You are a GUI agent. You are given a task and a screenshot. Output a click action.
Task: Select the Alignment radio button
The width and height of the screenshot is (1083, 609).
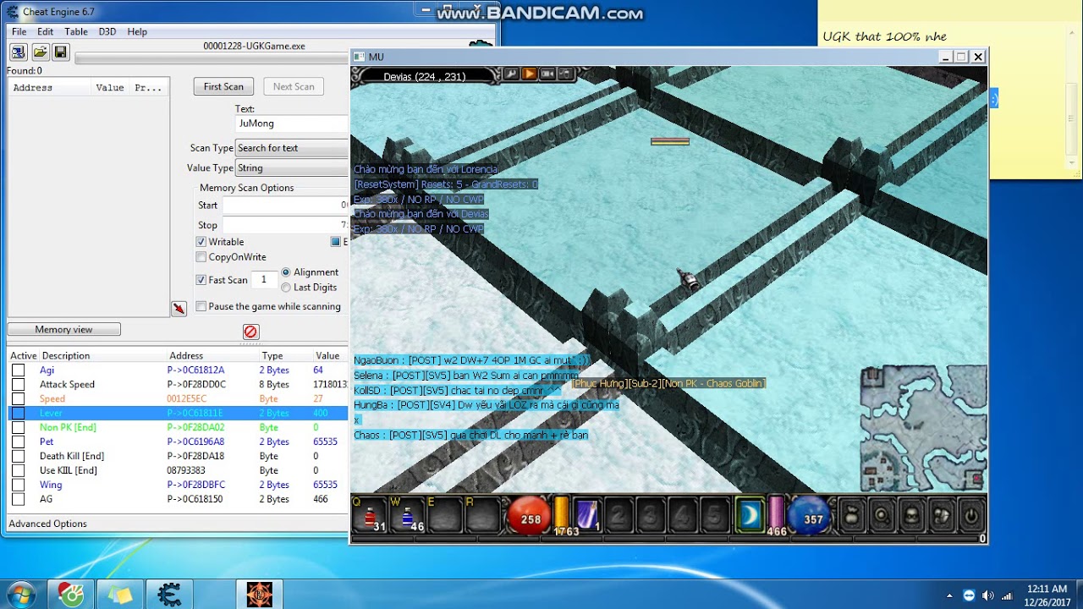click(286, 272)
